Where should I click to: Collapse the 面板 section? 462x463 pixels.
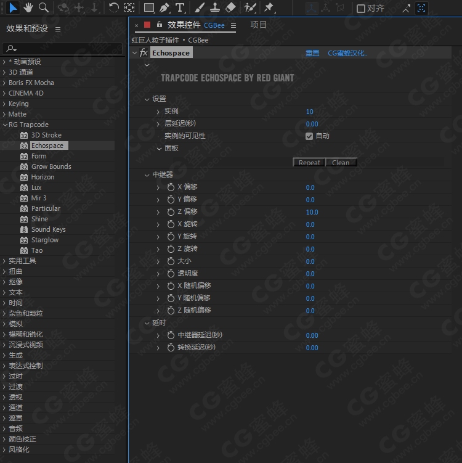[x=159, y=149]
